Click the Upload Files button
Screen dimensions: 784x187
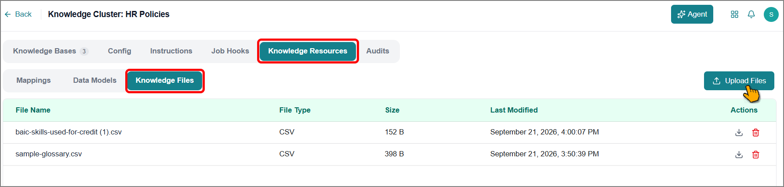click(x=739, y=81)
